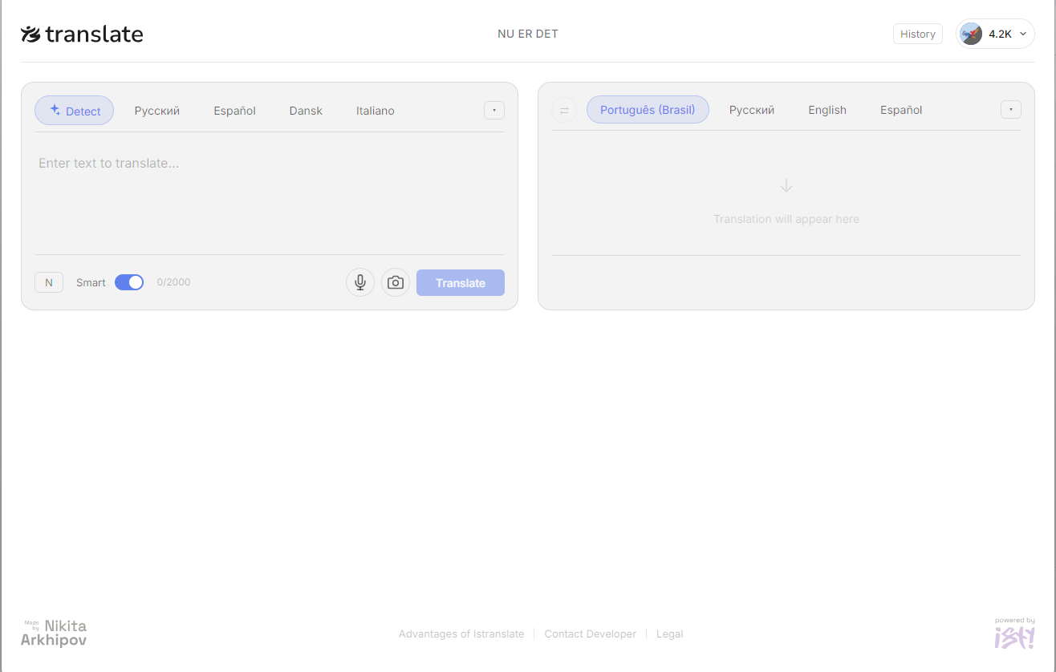Screen dimensions: 1056x672
Task: Click the translate logo icon in the header
Action: point(30,33)
